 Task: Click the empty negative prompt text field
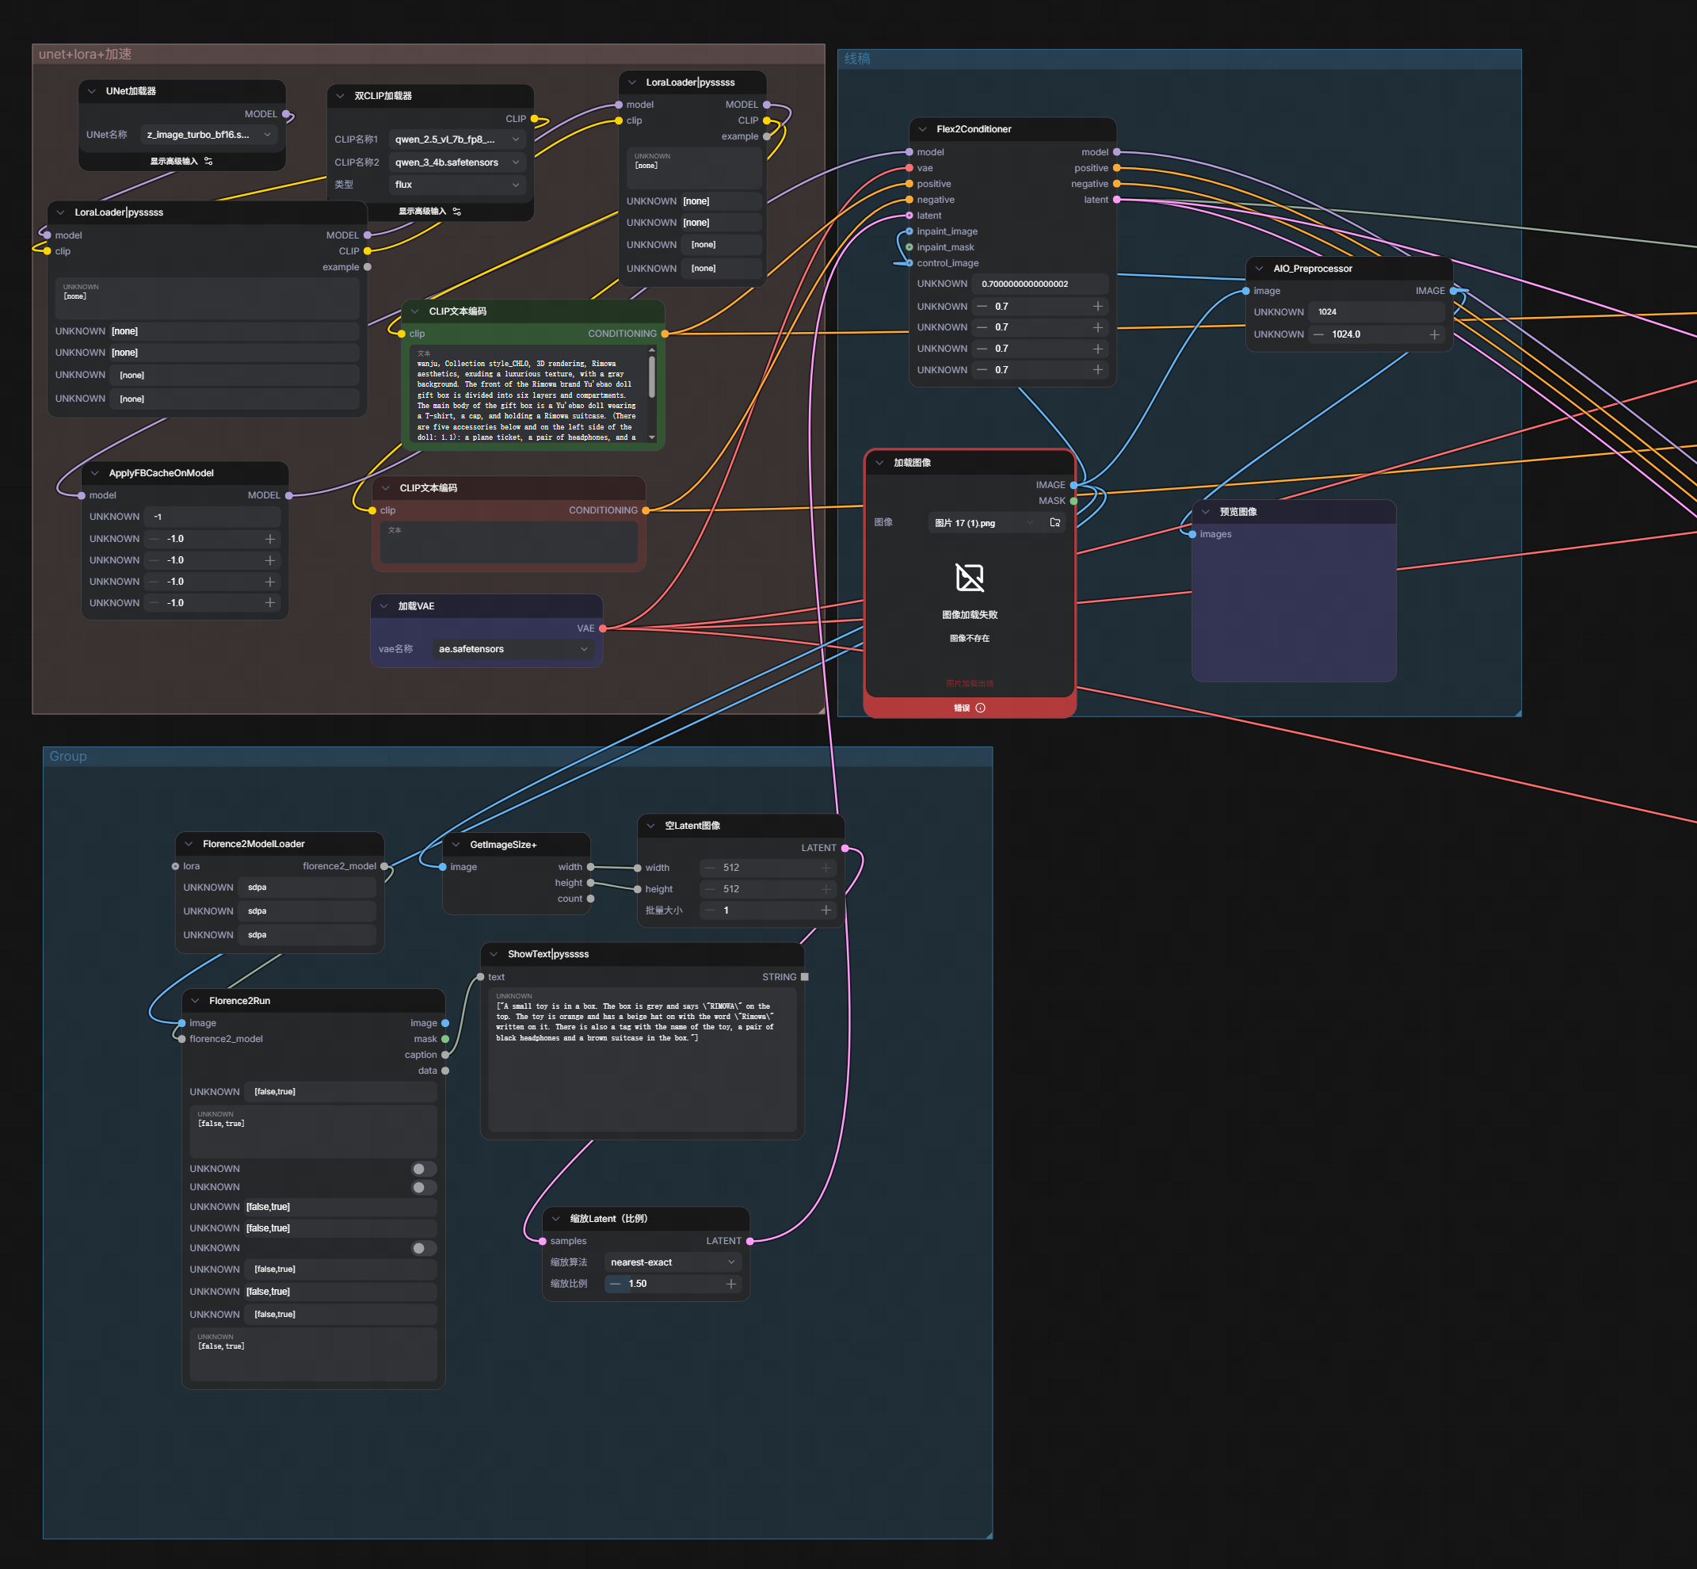pyautogui.click(x=509, y=542)
